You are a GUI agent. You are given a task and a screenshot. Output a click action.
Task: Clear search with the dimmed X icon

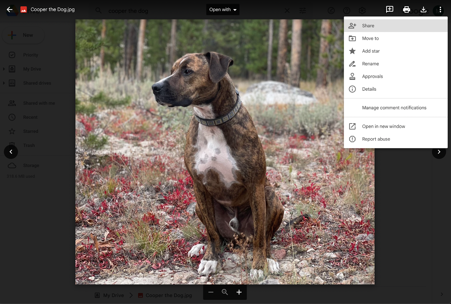(x=287, y=11)
